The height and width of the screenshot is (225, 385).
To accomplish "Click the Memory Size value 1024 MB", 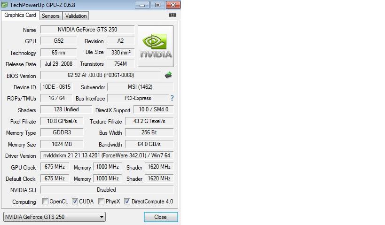I will [x=62, y=144].
